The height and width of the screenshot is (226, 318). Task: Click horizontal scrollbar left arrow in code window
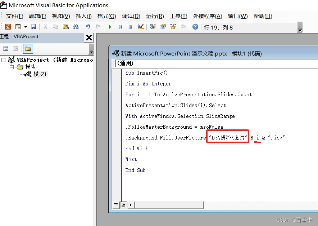(x=131, y=205)
